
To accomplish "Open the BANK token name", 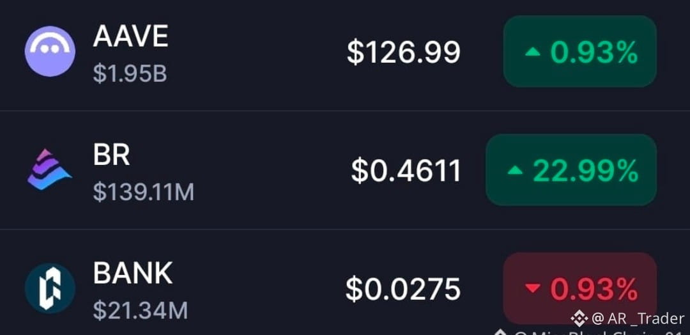I will point(132,273).
